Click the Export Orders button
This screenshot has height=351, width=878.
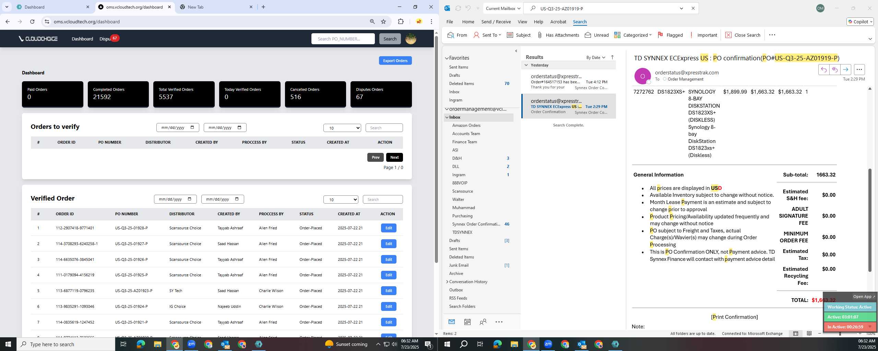[x=395, y=61]
